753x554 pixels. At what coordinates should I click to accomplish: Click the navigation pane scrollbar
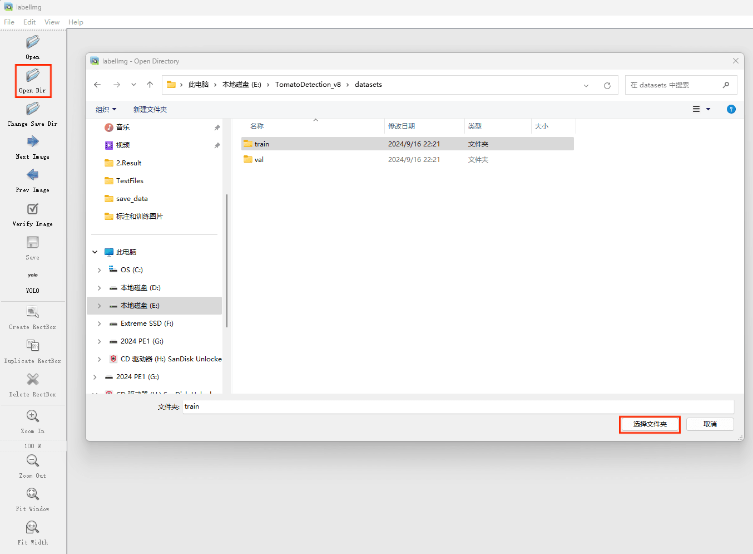227,261
